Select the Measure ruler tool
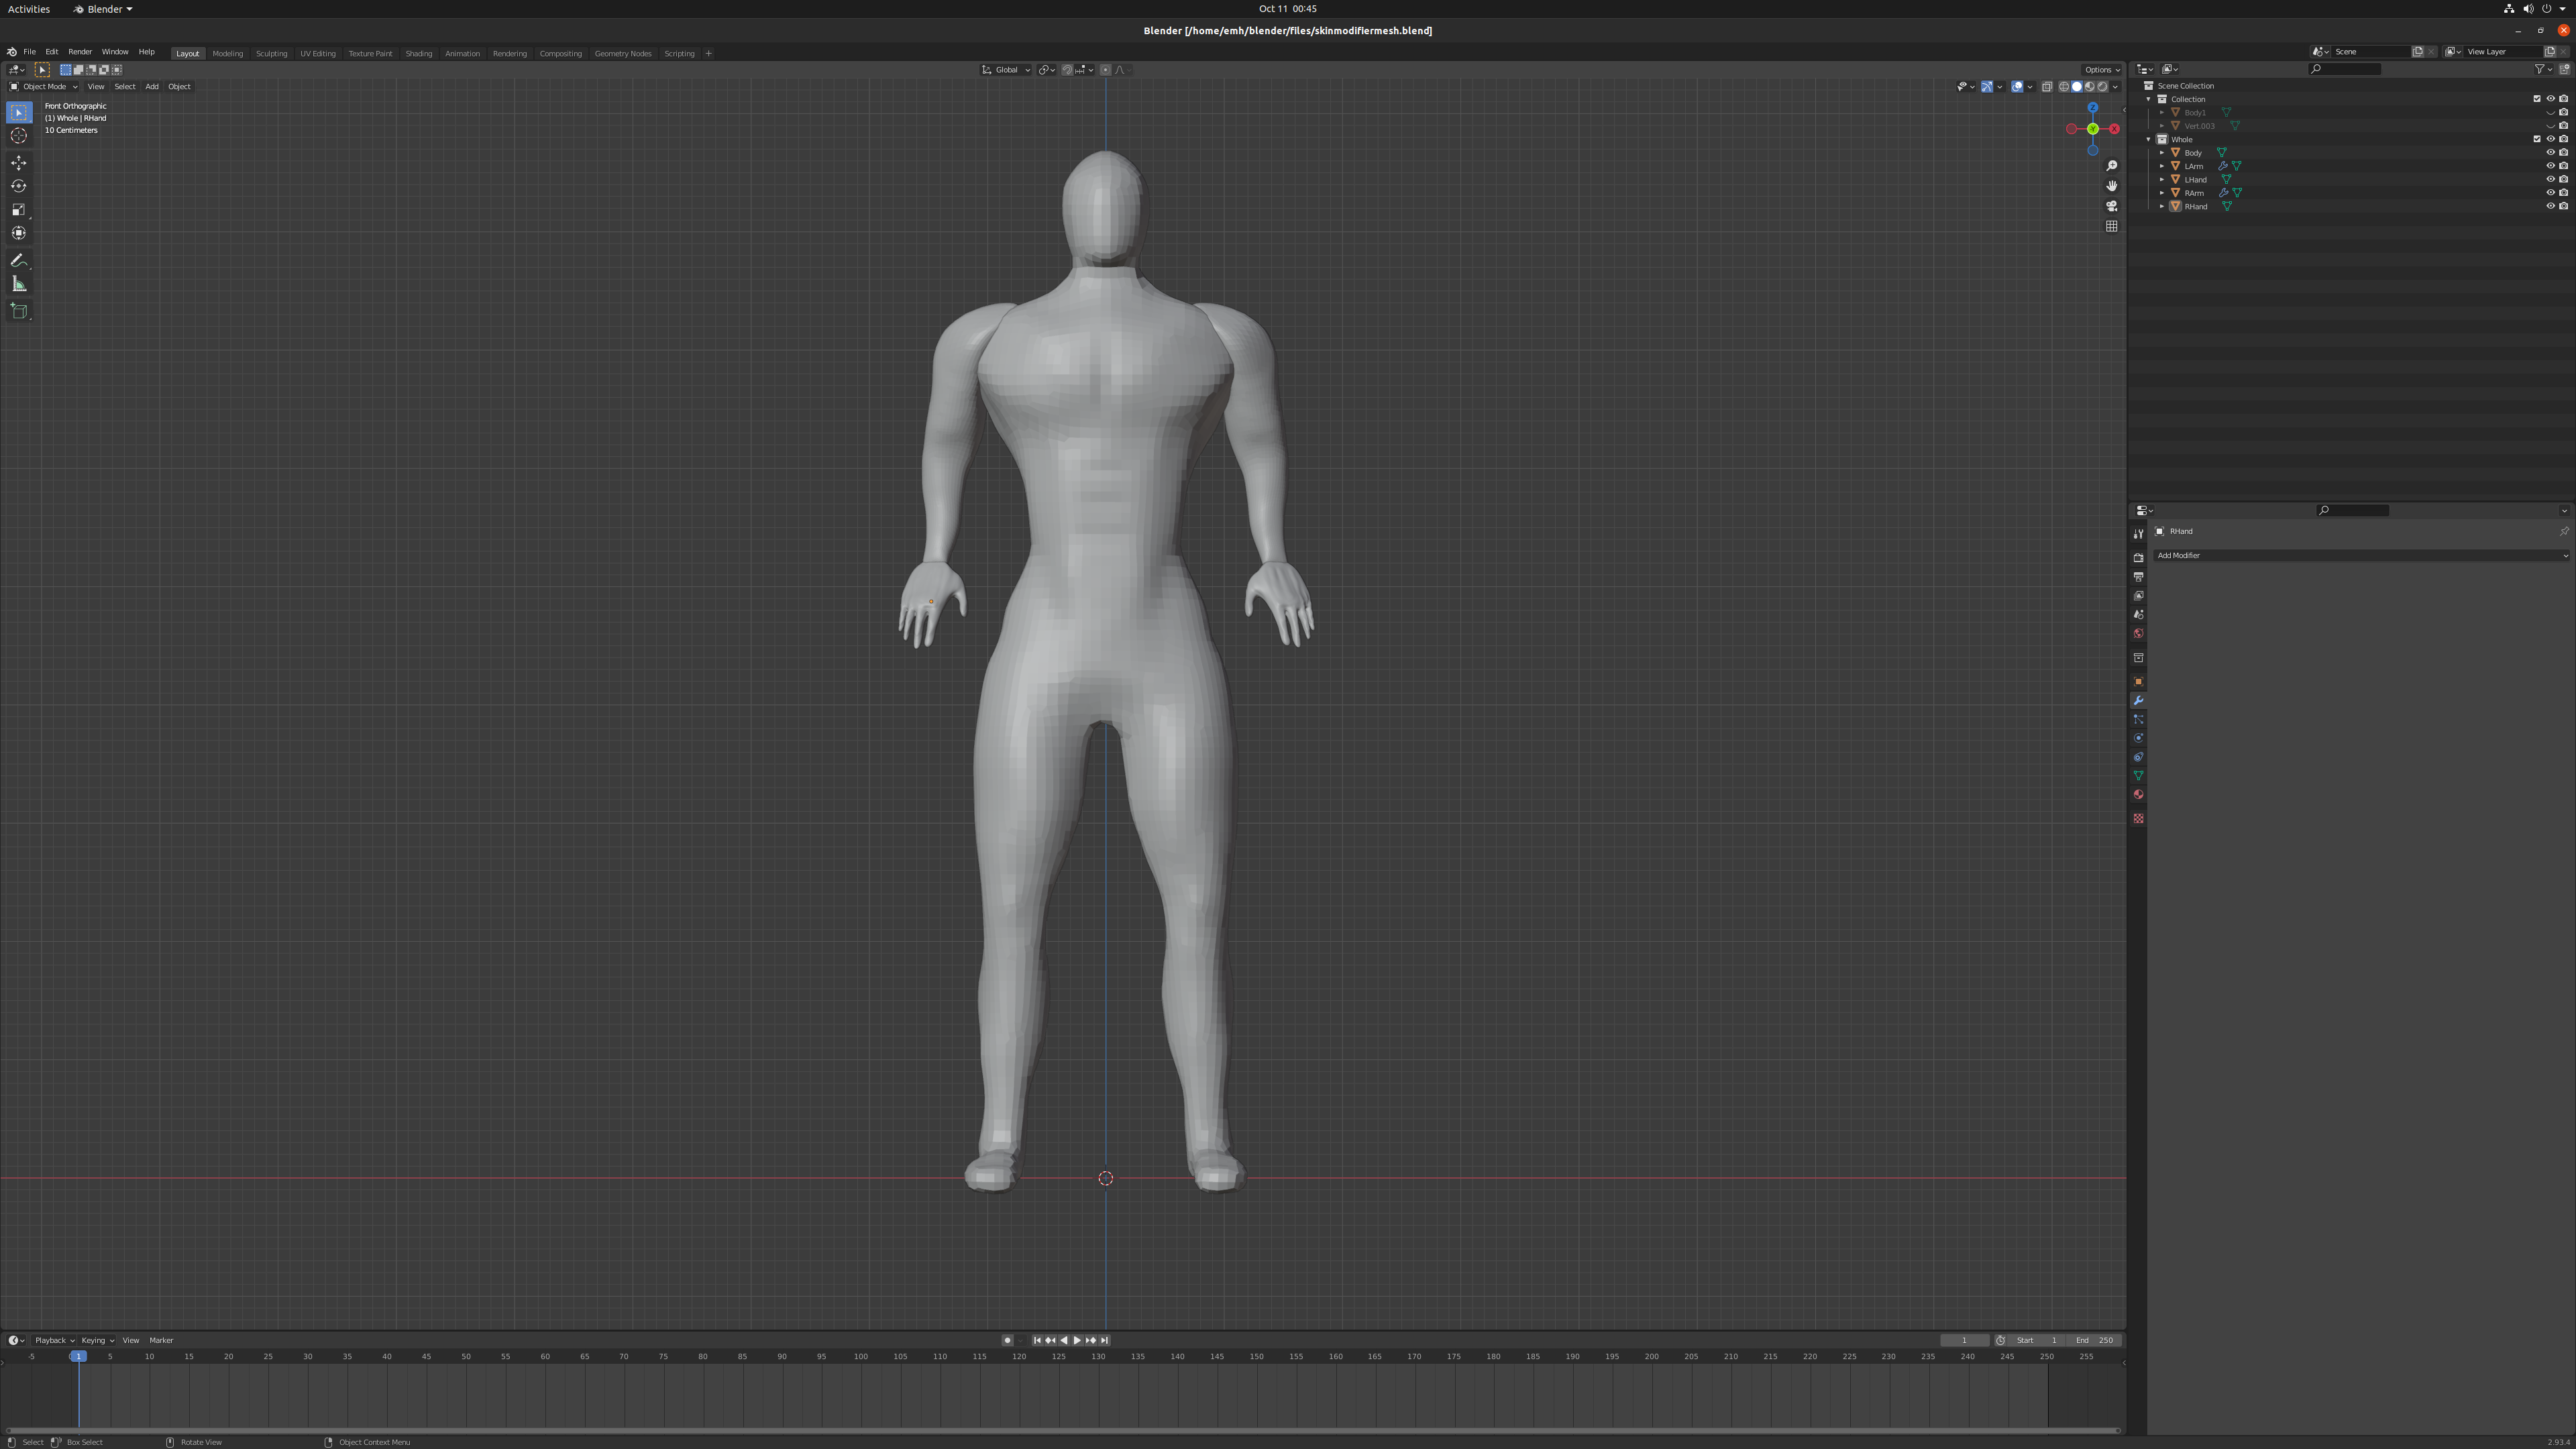This screenshot has height=1449, width=2576. (19, 285)
